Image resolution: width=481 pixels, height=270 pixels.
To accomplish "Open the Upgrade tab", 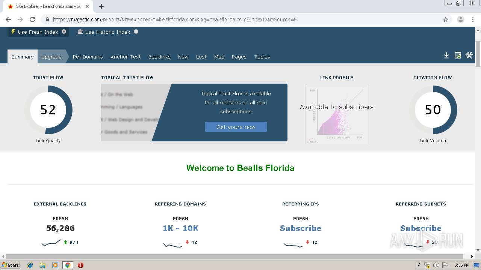I will coord(51,57).
